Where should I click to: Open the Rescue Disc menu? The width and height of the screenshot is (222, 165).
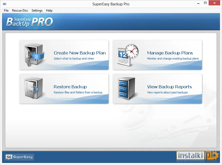(x=20, y=11)
